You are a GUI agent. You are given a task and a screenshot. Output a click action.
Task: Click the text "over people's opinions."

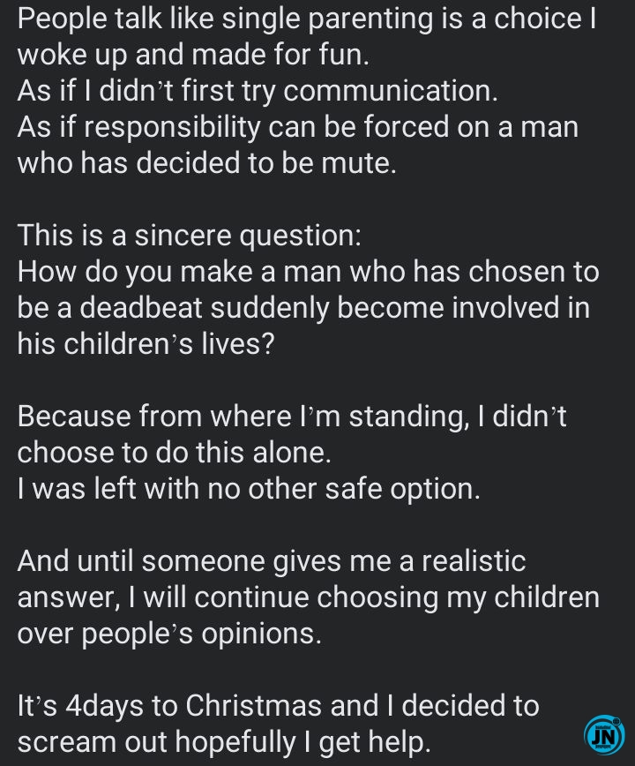[x=169, y=633]
